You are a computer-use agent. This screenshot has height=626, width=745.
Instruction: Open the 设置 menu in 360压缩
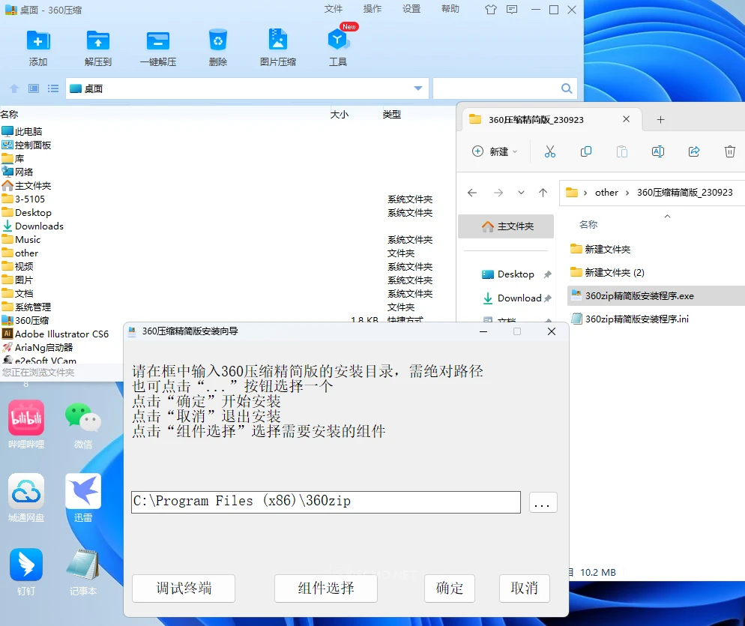(x=411, y=9)
